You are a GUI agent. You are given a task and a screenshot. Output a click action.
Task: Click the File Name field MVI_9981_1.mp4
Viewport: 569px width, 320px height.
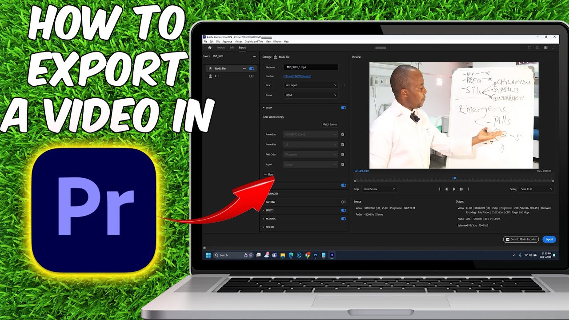tap(311, 67)
